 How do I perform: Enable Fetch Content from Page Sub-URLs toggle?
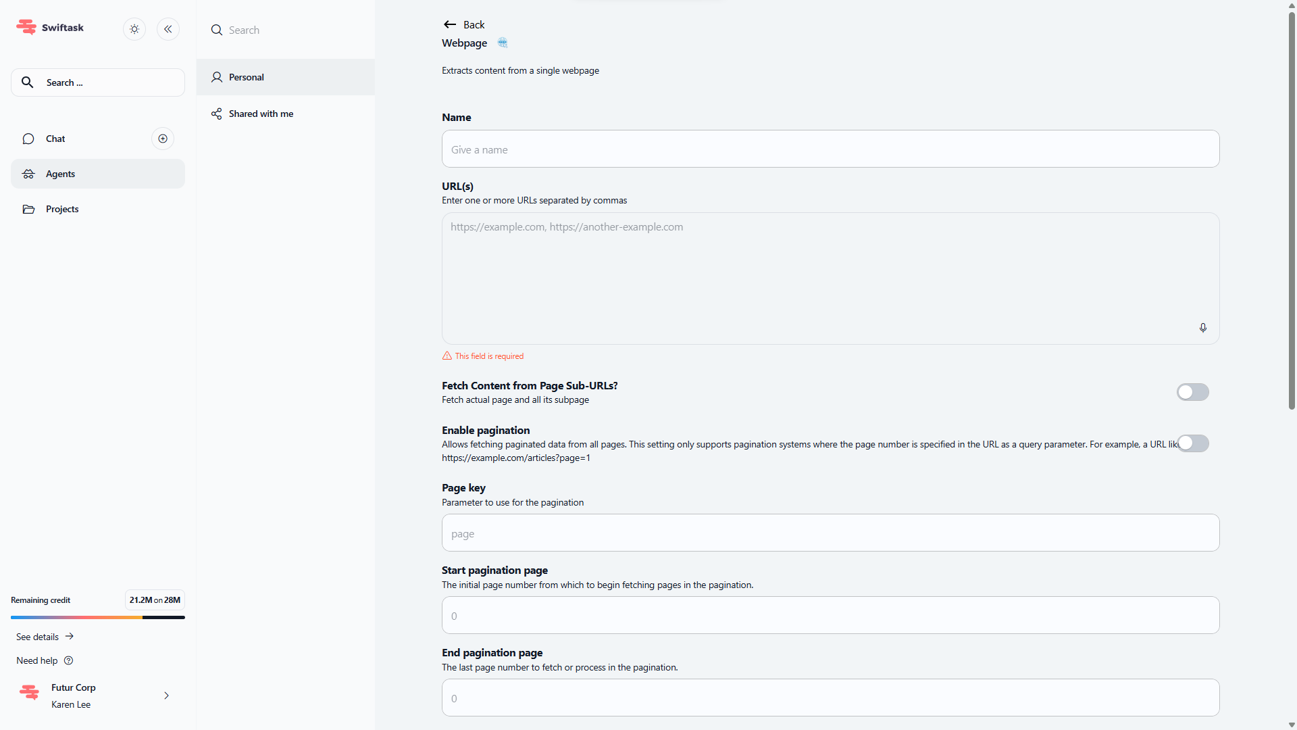click(1192, 392)
